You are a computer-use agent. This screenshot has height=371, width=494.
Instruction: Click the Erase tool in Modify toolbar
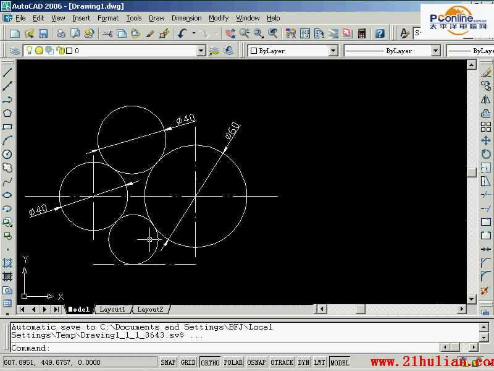click(486, 72)
